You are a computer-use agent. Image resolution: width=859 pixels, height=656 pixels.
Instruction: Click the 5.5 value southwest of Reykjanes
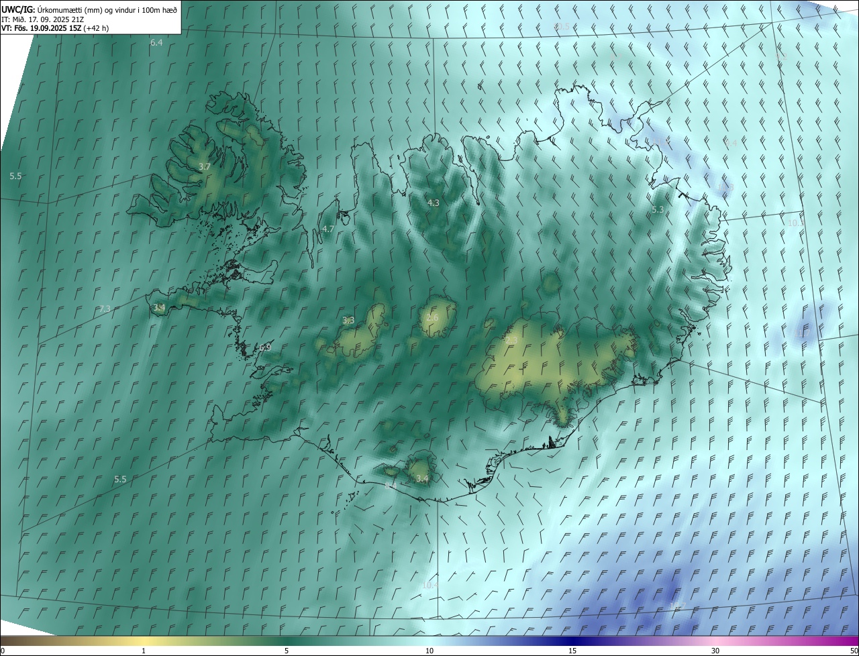120,480
